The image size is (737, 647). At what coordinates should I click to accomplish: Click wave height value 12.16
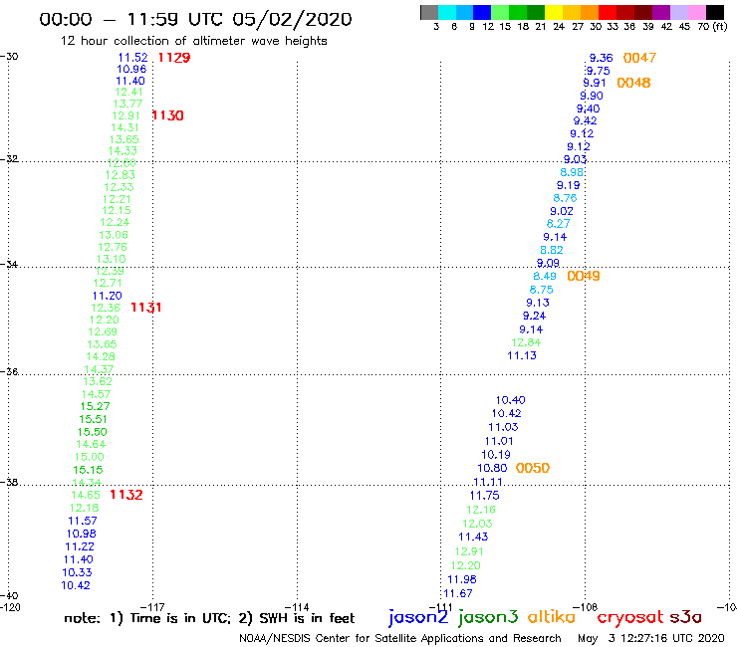[481, 510]
